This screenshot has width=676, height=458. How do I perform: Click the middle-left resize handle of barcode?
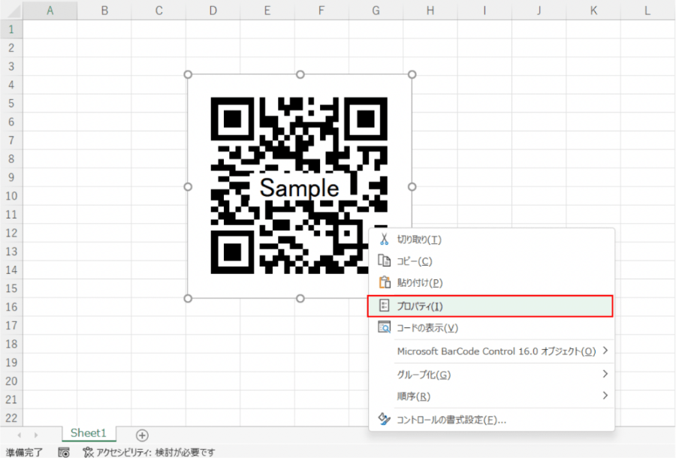[x=188, y=186]
